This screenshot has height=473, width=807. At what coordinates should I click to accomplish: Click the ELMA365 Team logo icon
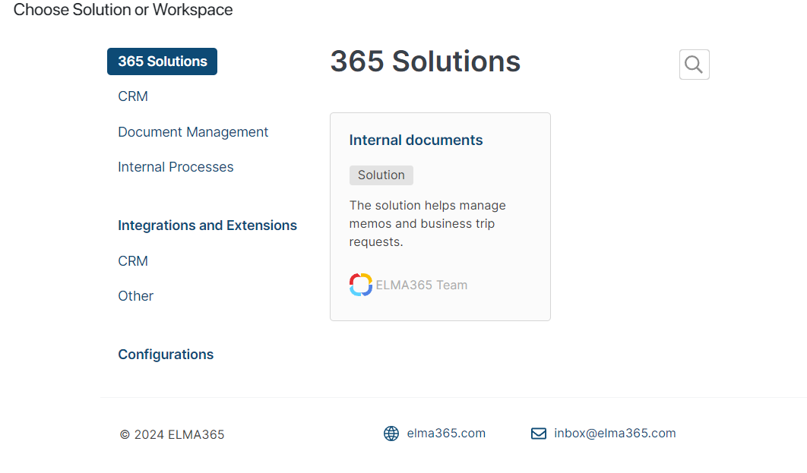point(361,285)
